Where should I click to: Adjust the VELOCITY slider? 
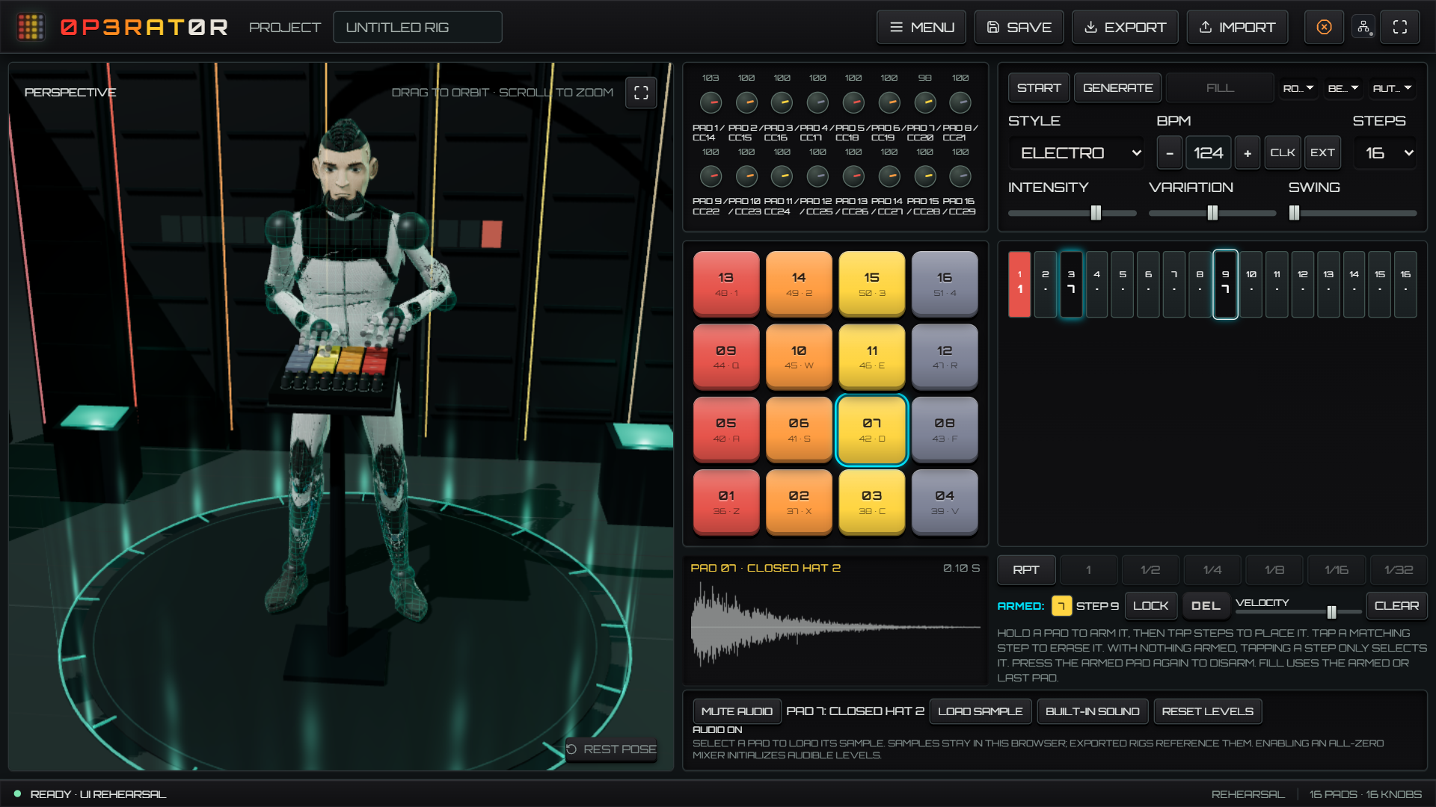click(x=1299, y=613)
